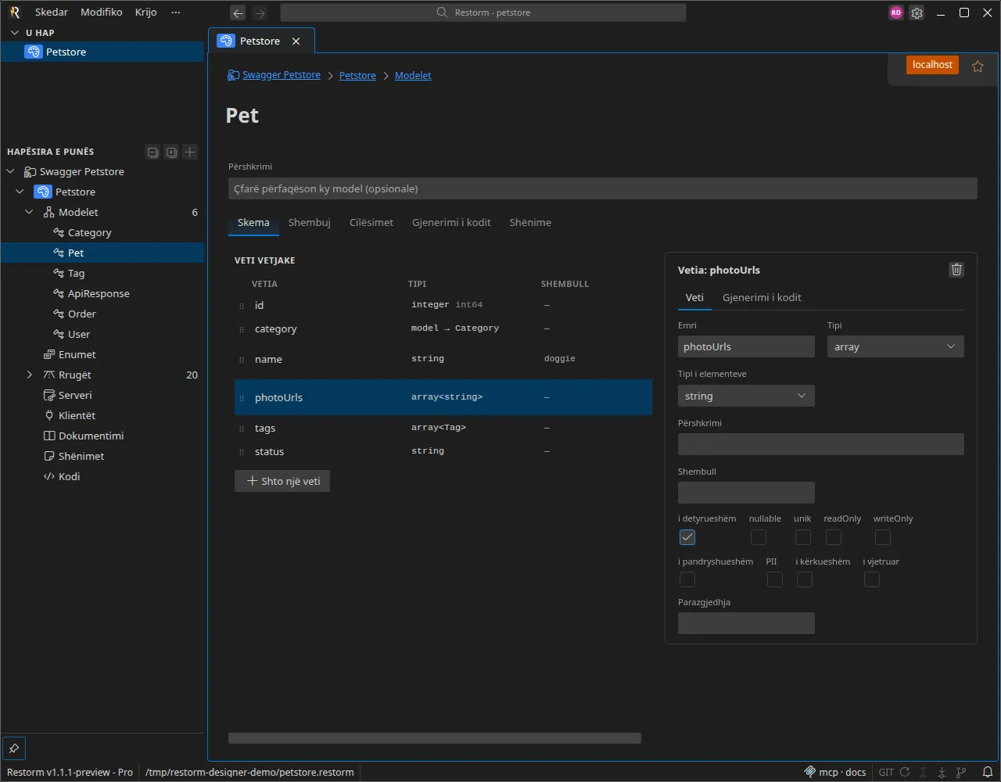Enable the nullable checkbox
Image resolution: width=1001 pixels, height=782 pixels.
point(759,537)
